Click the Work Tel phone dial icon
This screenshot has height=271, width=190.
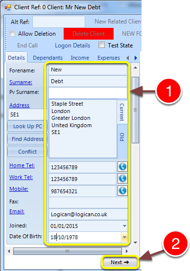tap(122, 179)
